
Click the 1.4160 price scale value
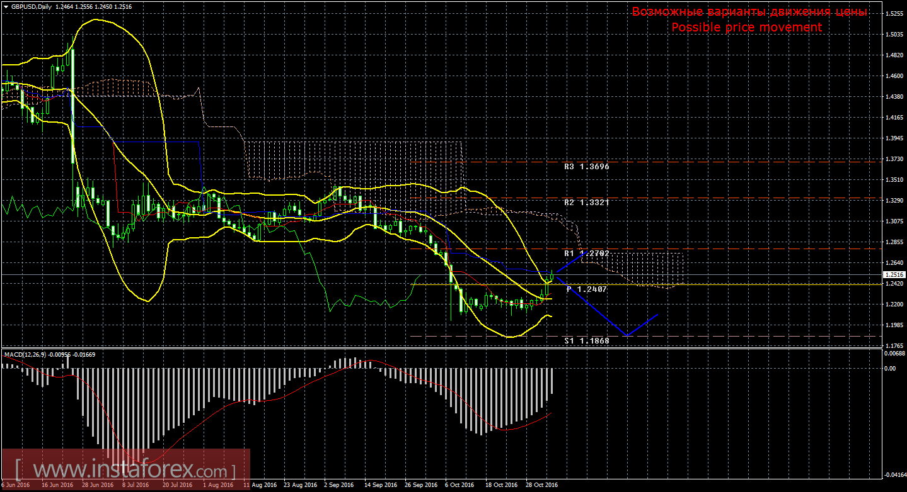pos(894,117)
